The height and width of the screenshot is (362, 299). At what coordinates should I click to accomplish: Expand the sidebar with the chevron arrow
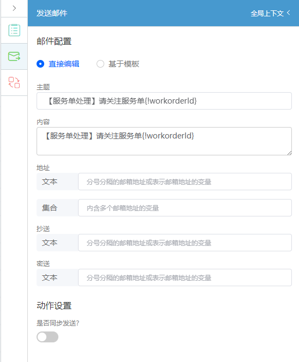[14, 8]
